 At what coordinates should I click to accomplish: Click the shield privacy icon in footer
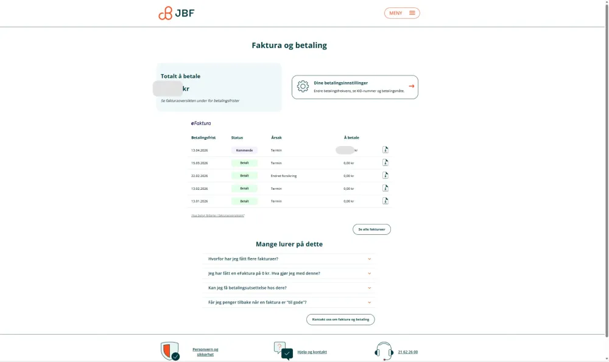pyautogui.click(x=170, y=351)
